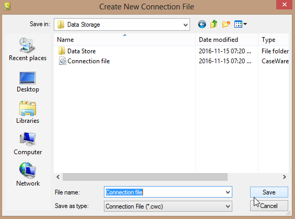Screen dimensions: 295x219
Task: Click the Cancel button
Action: click(x=269, y=206)
